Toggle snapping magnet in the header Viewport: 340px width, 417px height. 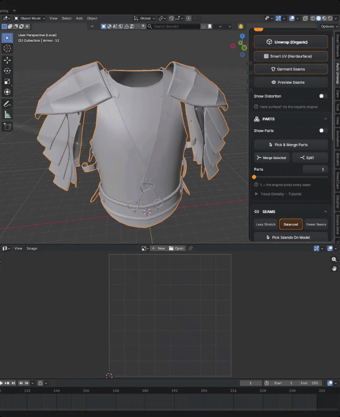point(171,18)
